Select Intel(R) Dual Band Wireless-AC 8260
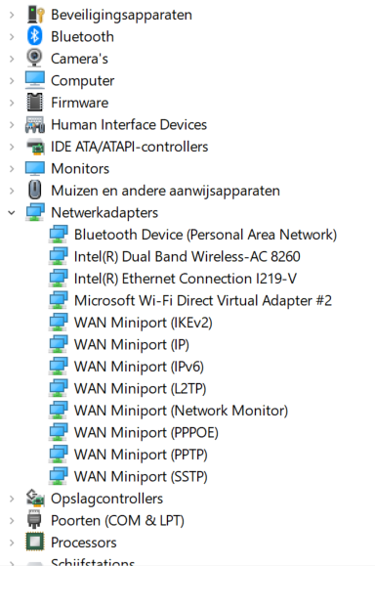Image resolution: width=375 pixels, height=609 pixels. pyautogui.click(x=187, y=256)
